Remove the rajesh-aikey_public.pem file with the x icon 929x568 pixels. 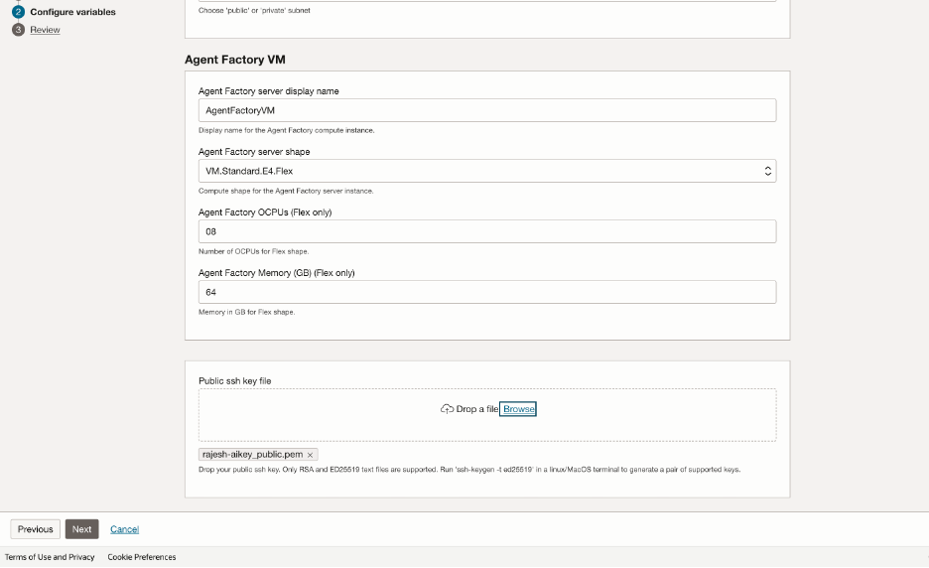tap(310, 455)
